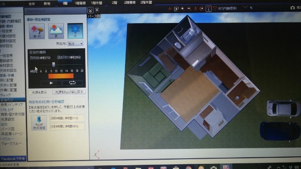Select the spring/autumn (春・秋) season icon
This screenshot has height=169, width=301.
tap(37, 31)
